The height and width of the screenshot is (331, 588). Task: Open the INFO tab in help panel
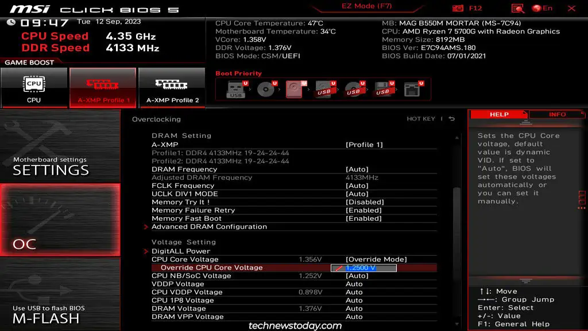point(558,114)
